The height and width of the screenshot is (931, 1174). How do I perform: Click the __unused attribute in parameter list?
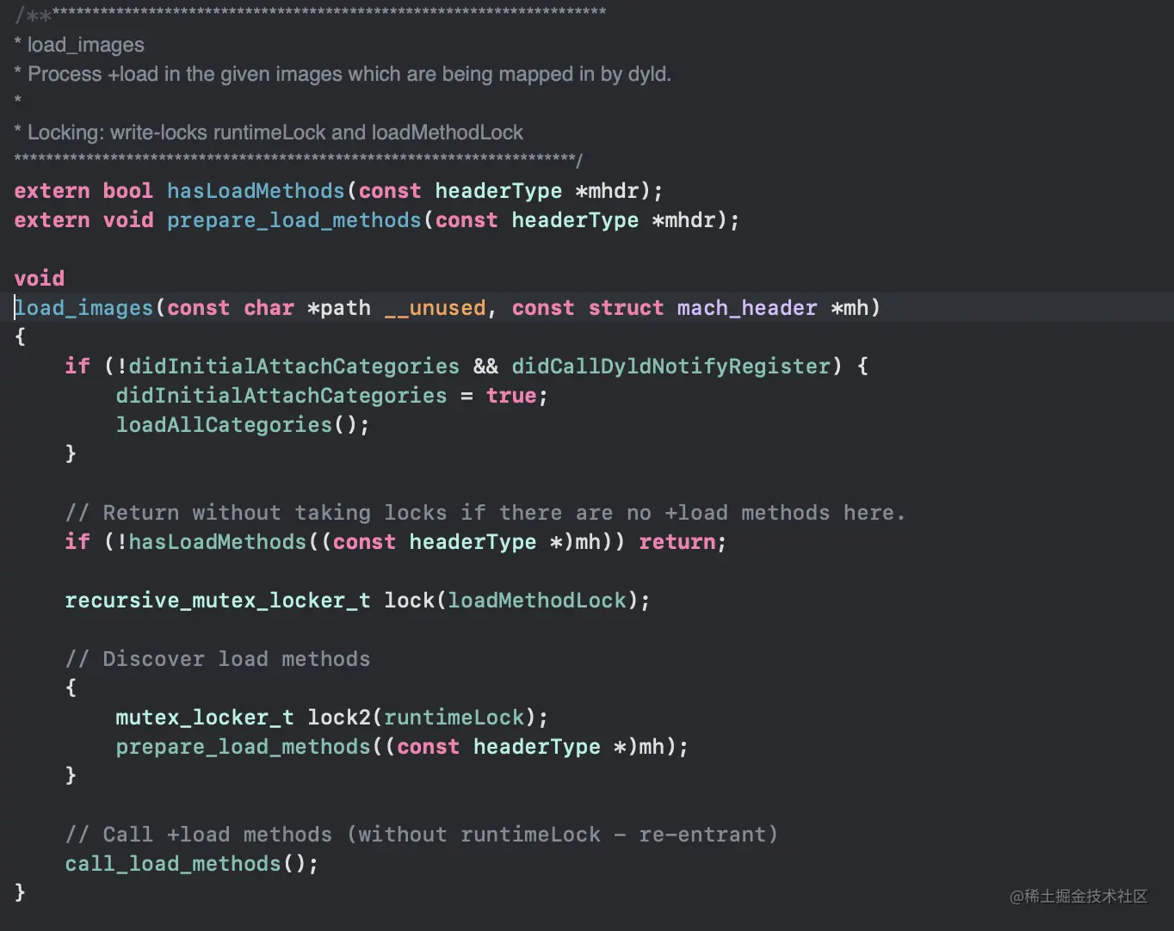coord(435,308)
